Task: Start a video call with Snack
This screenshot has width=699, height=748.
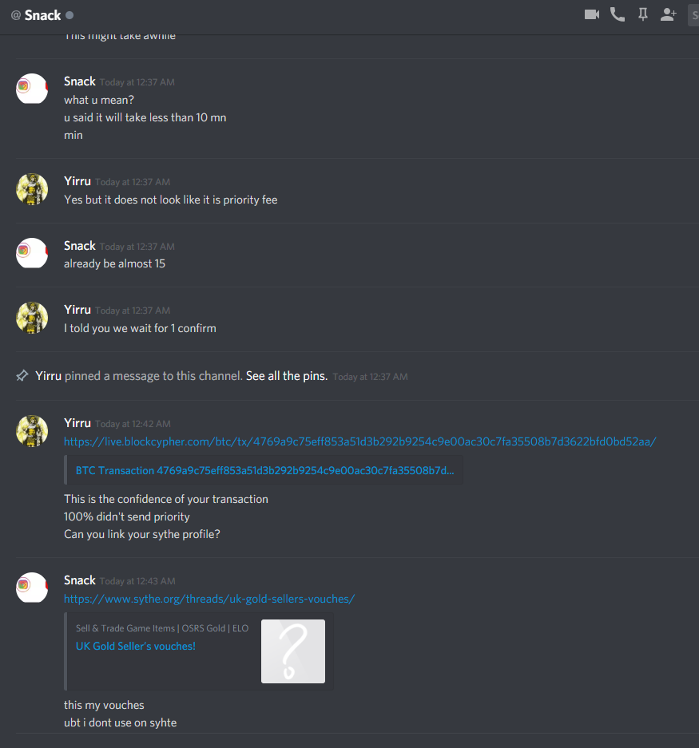Action: [x=592, y=15]
